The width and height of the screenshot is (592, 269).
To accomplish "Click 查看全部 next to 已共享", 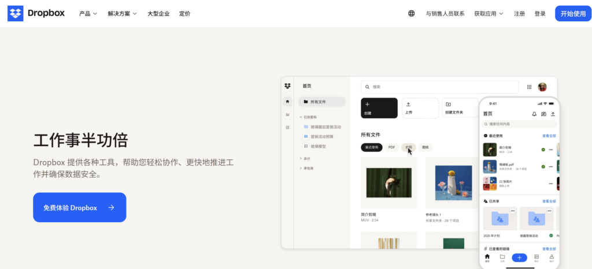I will (x=549, y=201).
